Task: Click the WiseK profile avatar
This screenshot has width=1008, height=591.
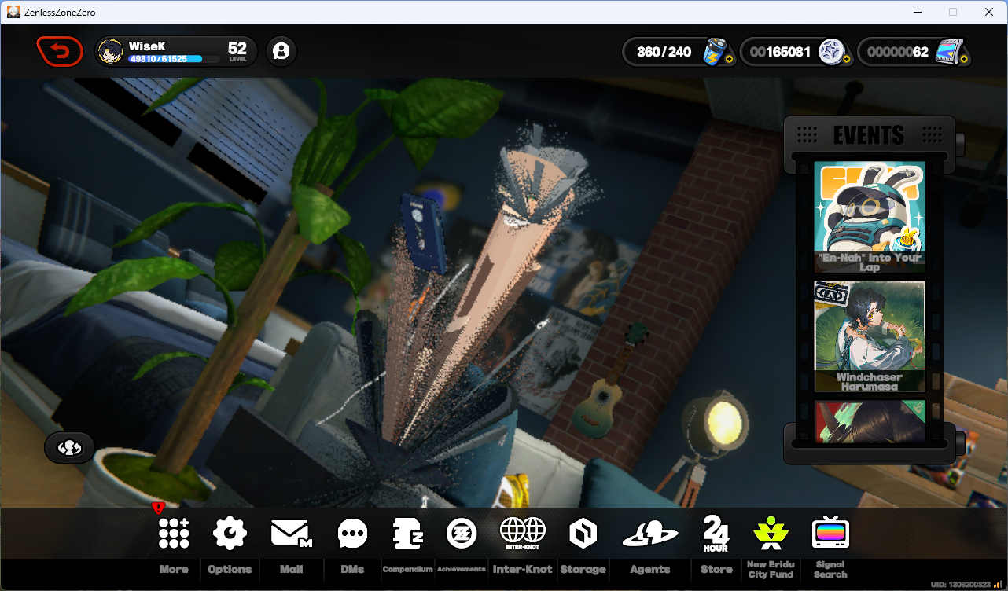Action: (111, 51)
